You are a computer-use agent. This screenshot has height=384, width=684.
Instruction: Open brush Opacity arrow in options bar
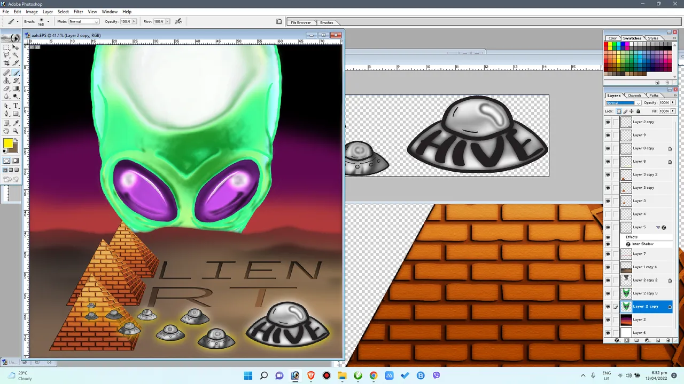(x=134, y=21)
